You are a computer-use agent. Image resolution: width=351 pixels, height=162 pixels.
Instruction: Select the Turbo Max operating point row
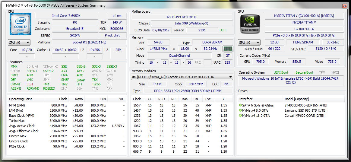coord(67,121)
